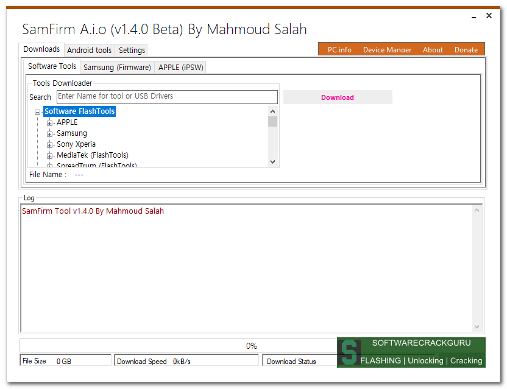The image size is (507, 389).
Task: Click the PC info button
Action: [339, 50]
